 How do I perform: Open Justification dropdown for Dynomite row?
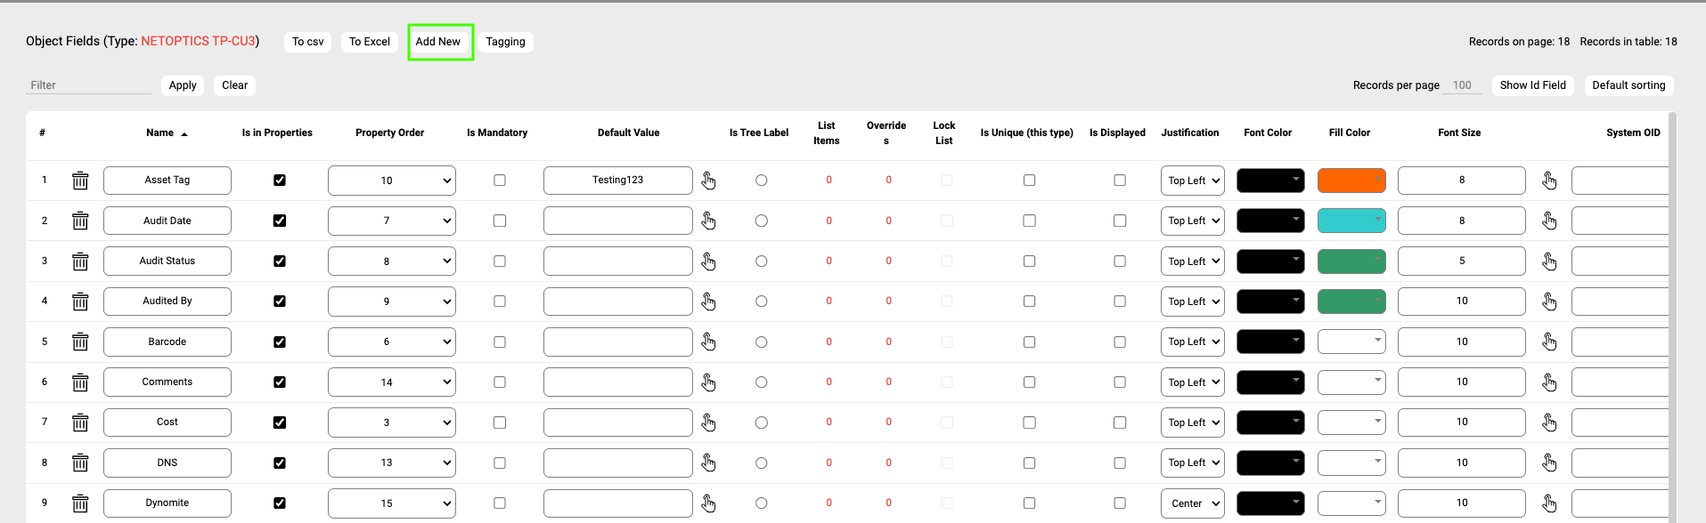(1192, 503)
